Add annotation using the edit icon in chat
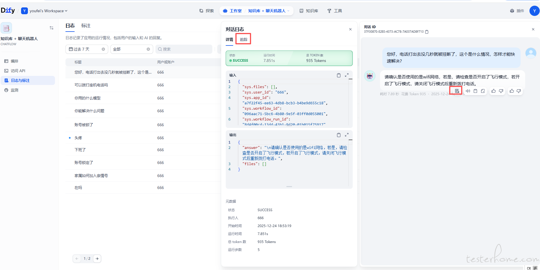This screenshot has height=270, width=540. tap(483, 91)
